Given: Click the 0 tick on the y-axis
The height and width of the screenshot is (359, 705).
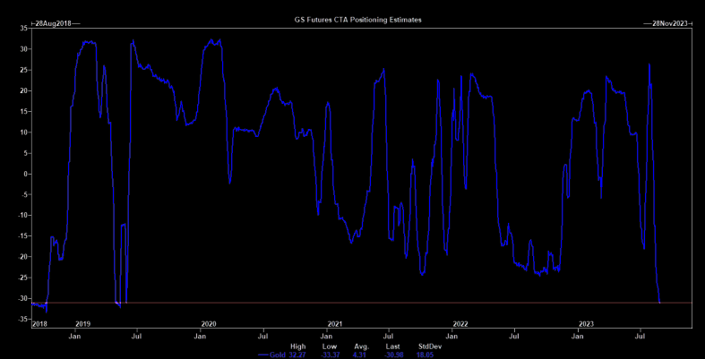Looking at the screenshot, I should click(x=26, y=174).
